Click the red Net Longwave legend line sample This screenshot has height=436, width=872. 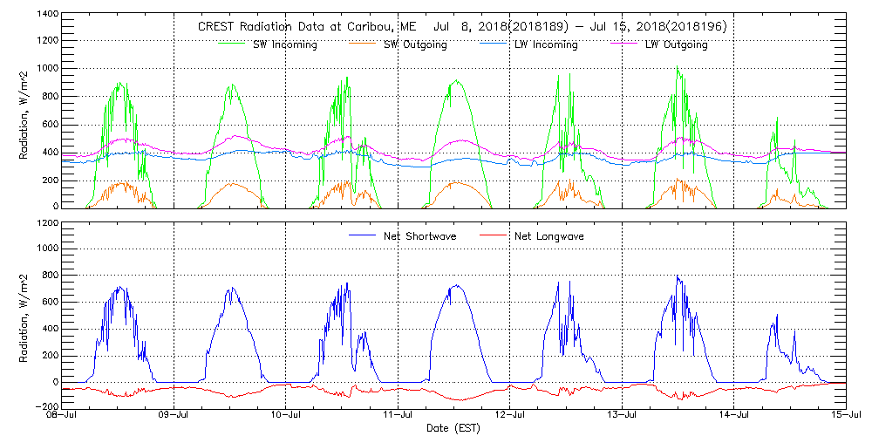coord(494,235)
